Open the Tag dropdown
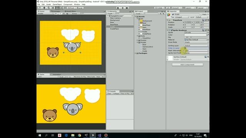The image size is (246, 138). (x=182, y=17)
